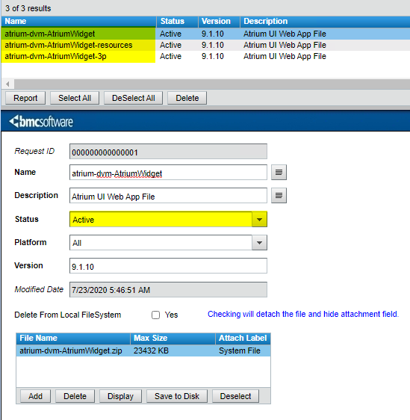
Task: Click the System File attach label cell
Action: 240,350
